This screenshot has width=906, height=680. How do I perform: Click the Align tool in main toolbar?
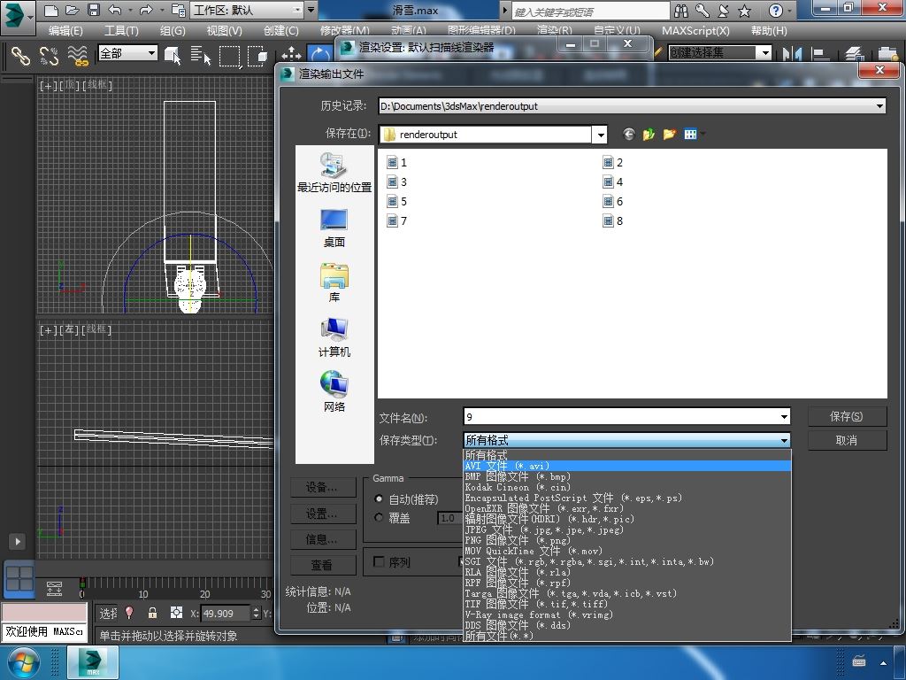pos(820,54)
